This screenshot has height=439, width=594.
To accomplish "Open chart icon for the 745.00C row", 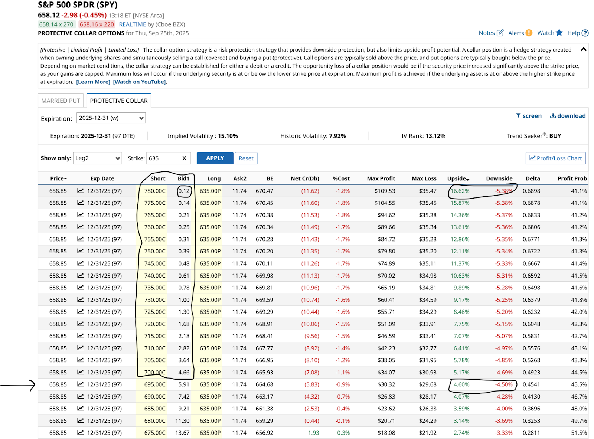I will click(80, 263).
